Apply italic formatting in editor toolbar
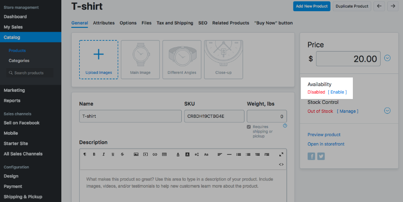This screenshot has height=202, width=403. pyautogui.click(x=103, y=155)
